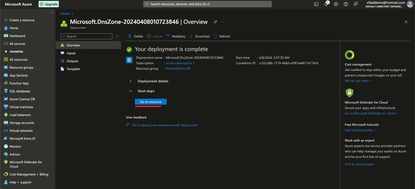
Task: Pin the deployment blade to dashboard
Action: (215, 22)
